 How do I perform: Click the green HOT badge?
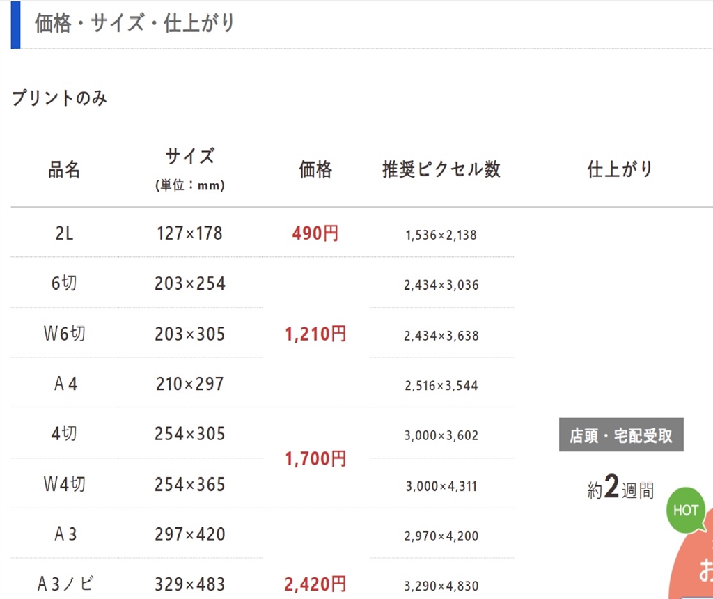[x=685, y=511]
